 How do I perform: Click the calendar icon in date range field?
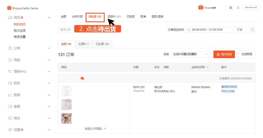point(189,30)
